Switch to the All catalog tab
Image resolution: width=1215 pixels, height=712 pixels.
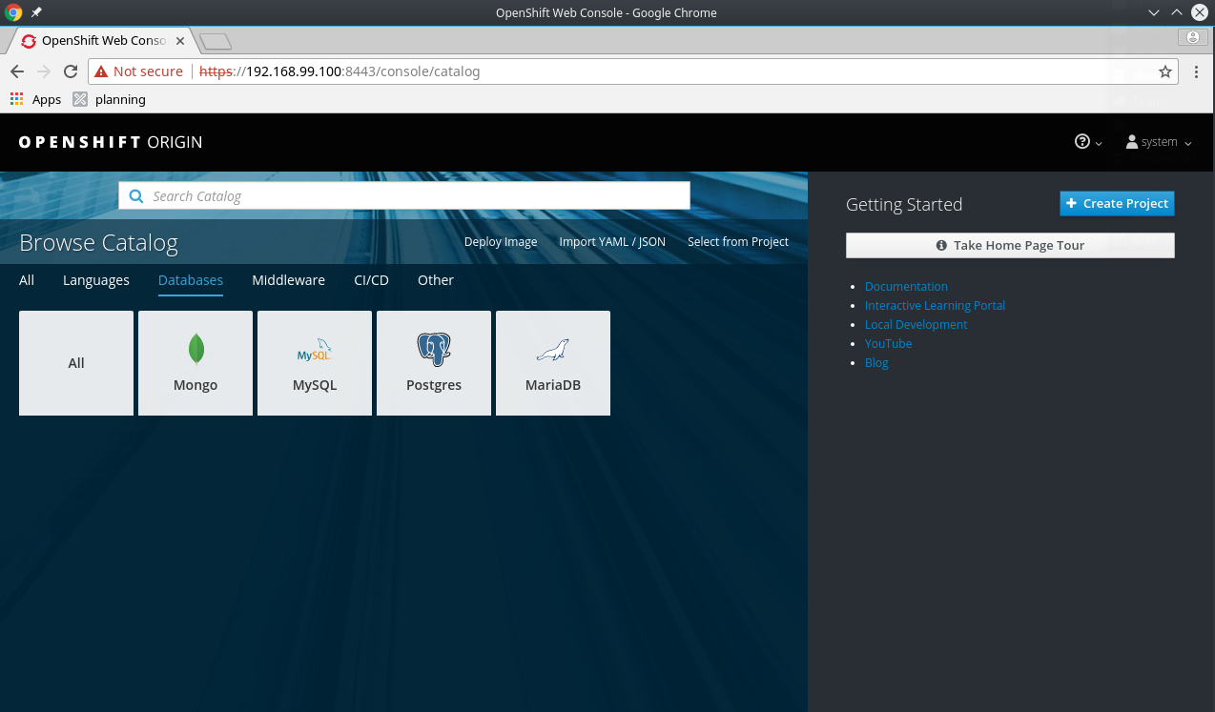click(x=27, y=280)
